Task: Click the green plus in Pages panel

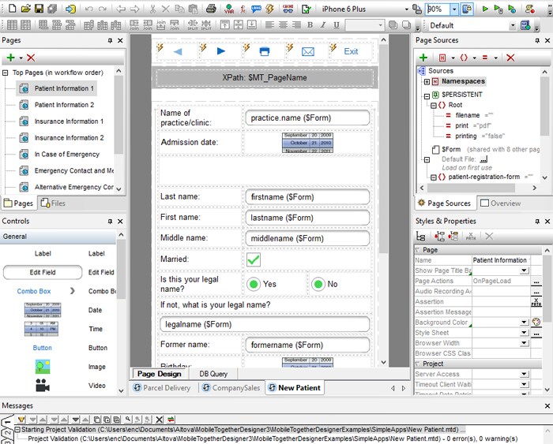Action: [x=10, y=58]
